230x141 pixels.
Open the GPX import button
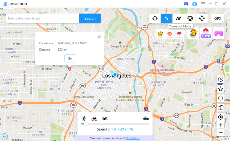point(218,18)
